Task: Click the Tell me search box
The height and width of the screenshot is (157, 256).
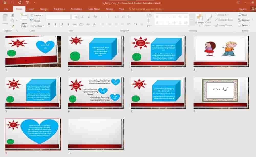Action: [x=145, y=9]
